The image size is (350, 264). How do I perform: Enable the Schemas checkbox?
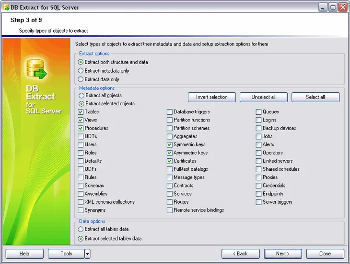(81, 186)
